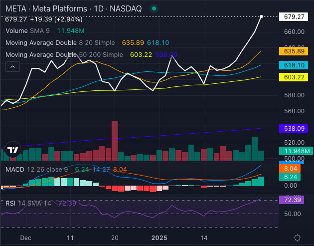
Task: Click the RSI 14 SMA indicator label
Action: coord(29,205)
